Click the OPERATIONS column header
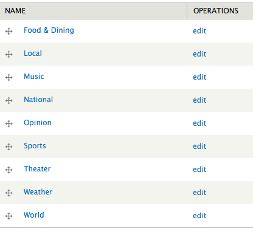The image size is (253, 234). (216, 11)
